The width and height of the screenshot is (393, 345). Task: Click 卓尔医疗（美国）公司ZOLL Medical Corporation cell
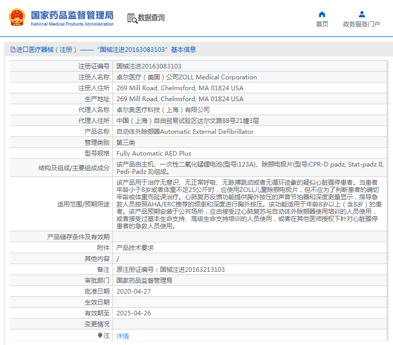(x=187, y=77)
